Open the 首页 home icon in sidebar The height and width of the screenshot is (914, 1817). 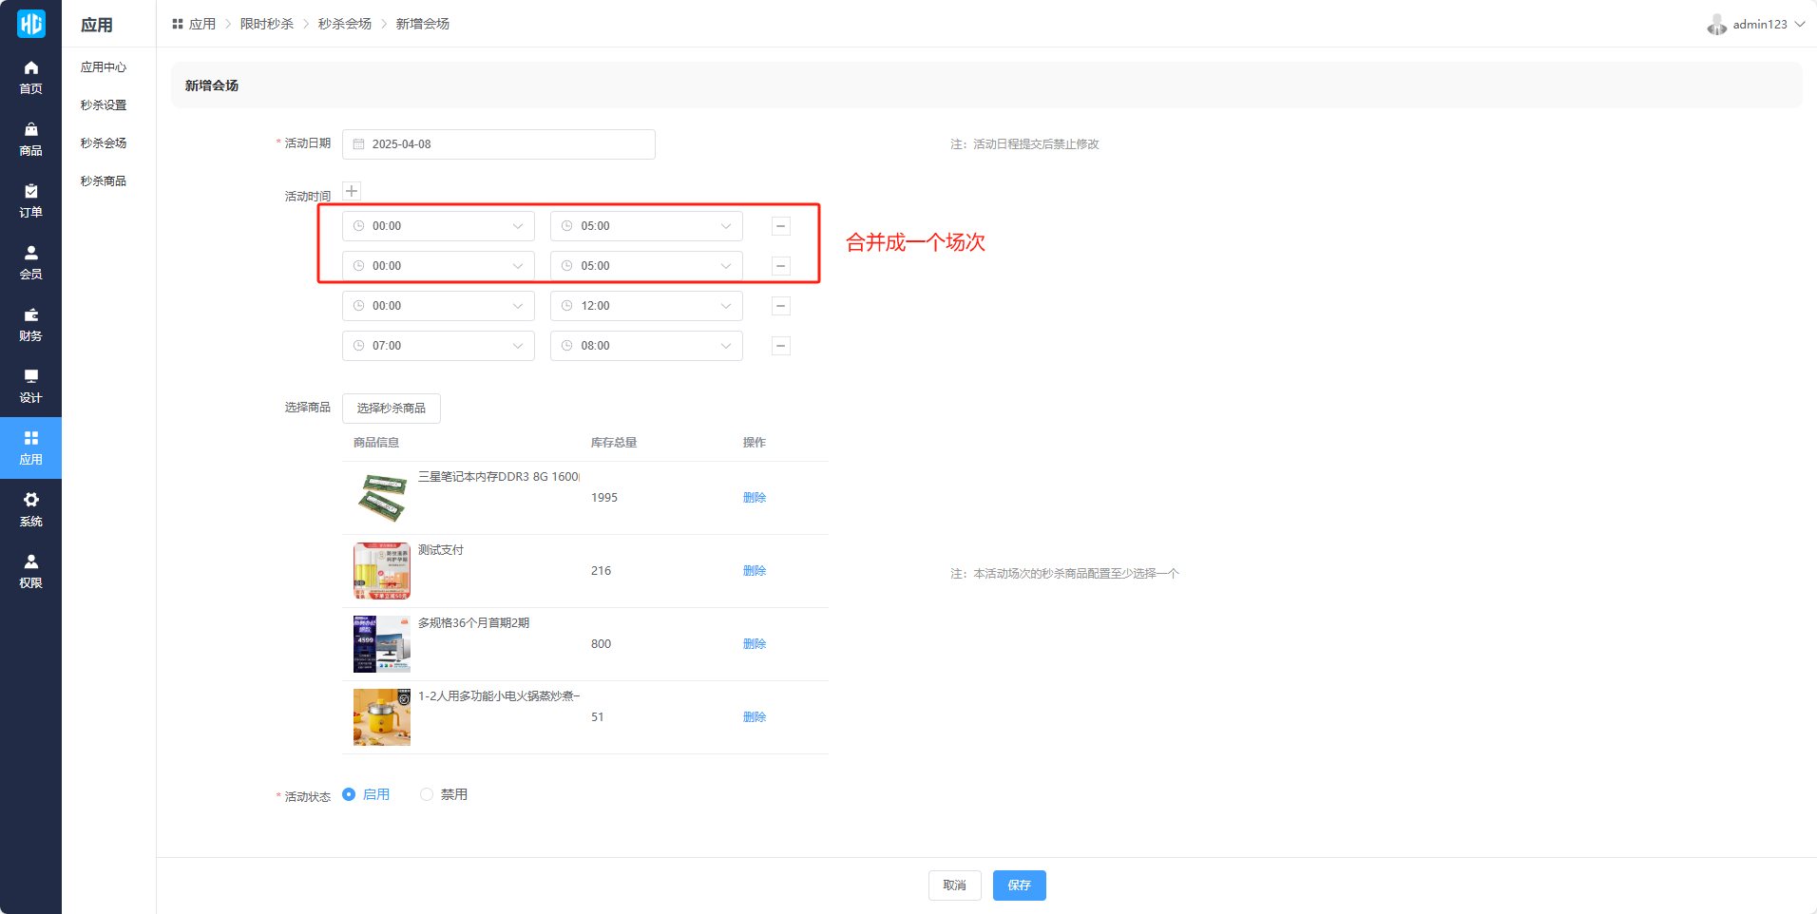(x=30, y=77)
